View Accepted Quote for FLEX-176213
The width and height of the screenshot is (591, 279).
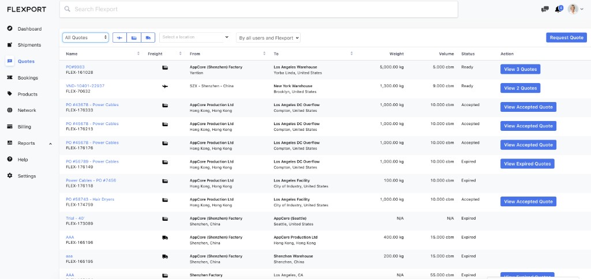528,126
